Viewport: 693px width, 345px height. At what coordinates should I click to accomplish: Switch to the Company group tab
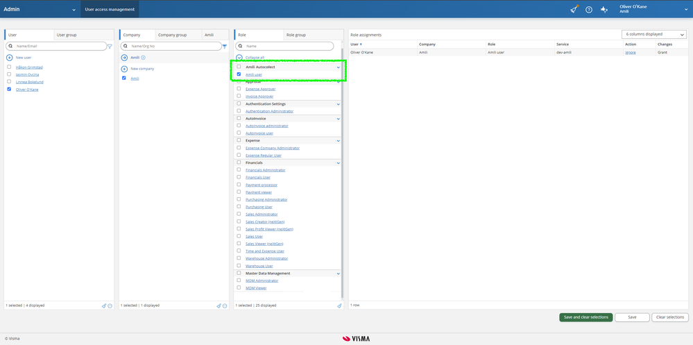(x=178, y=35)
